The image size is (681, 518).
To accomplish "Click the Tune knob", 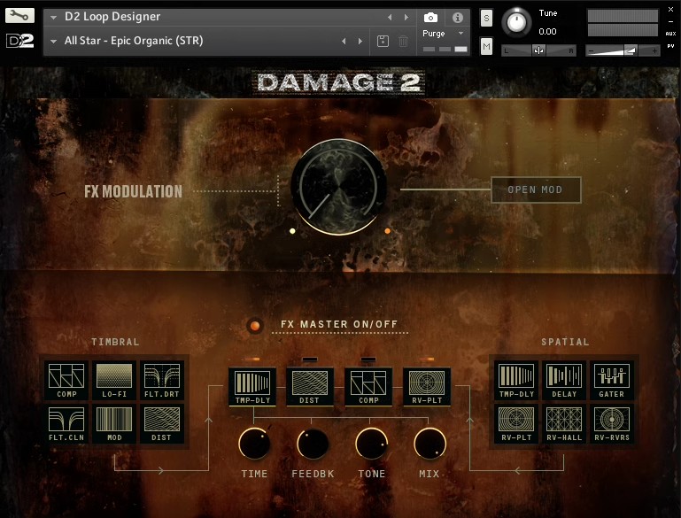I will point(516,22).
